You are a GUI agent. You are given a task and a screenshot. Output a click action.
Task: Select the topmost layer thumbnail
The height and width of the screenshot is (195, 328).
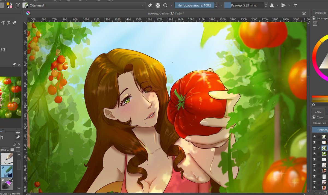(324, 136)
